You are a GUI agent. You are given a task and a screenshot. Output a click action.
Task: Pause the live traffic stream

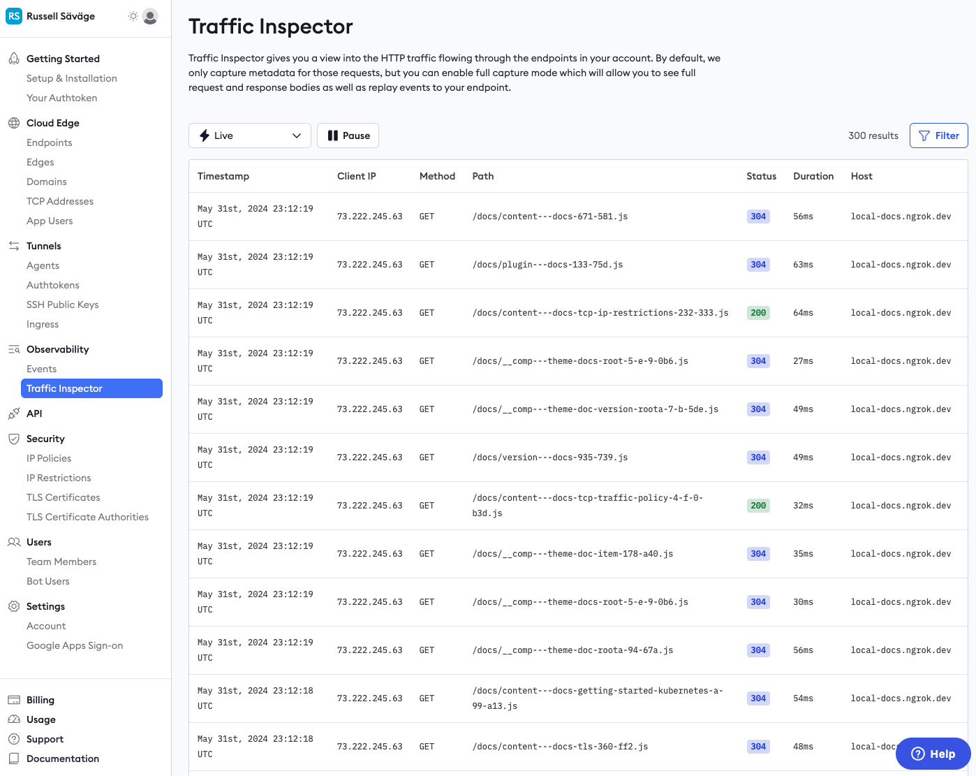pos(348,136)
